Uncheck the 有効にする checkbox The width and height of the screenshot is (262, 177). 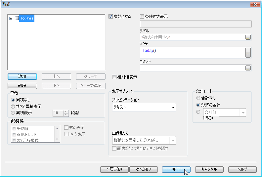[x=111, y=16]
